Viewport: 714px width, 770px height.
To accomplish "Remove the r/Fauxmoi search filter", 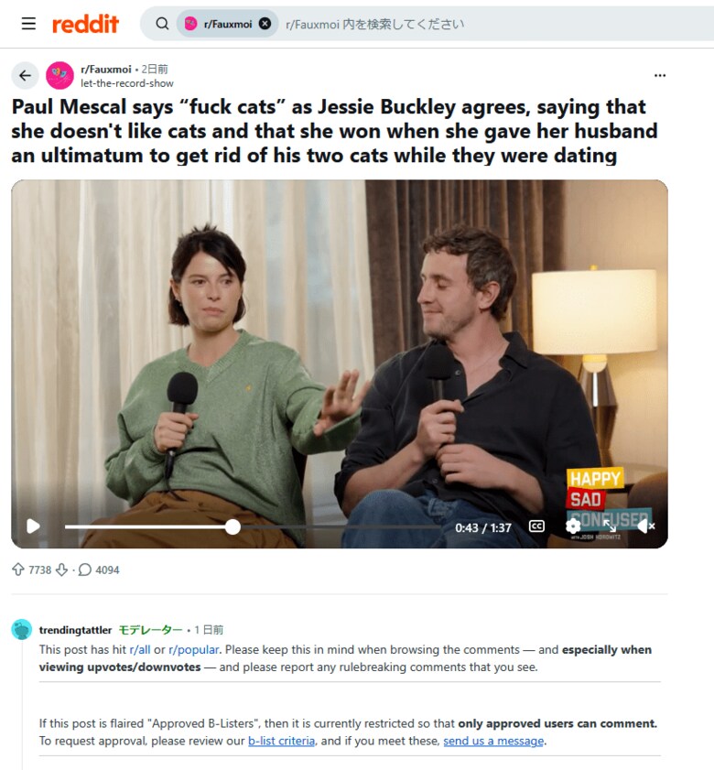I will coord(265,23).
